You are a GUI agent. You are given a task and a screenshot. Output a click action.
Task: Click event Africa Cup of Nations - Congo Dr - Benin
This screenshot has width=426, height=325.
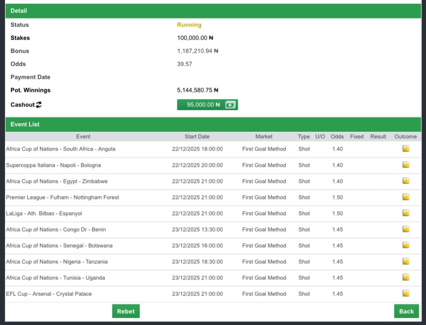[56, 229]
